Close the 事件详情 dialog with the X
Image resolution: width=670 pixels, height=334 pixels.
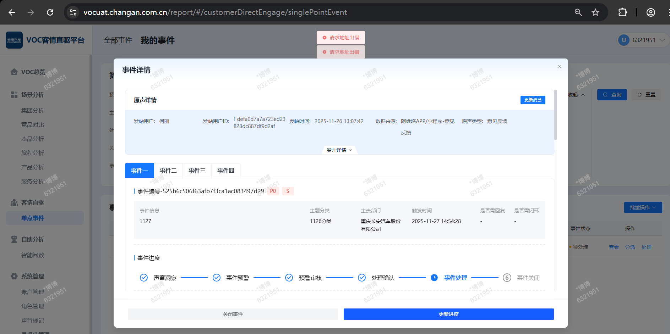559,67
